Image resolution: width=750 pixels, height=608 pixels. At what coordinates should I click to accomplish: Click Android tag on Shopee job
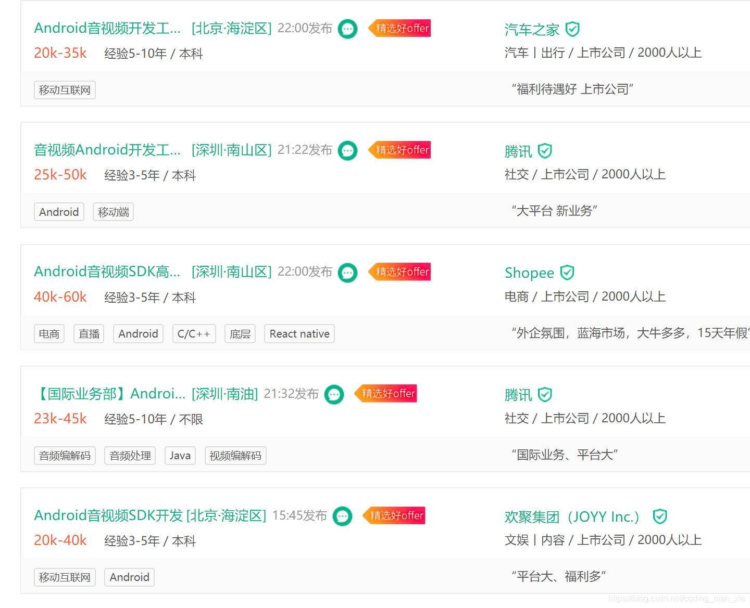click(x=138, y=334)
